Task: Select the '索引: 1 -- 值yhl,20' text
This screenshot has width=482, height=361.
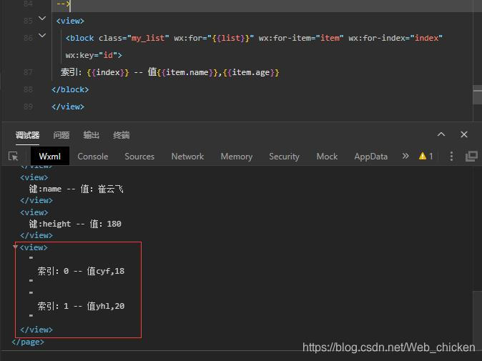Action: pyautogui.click(x=81, y=306)
